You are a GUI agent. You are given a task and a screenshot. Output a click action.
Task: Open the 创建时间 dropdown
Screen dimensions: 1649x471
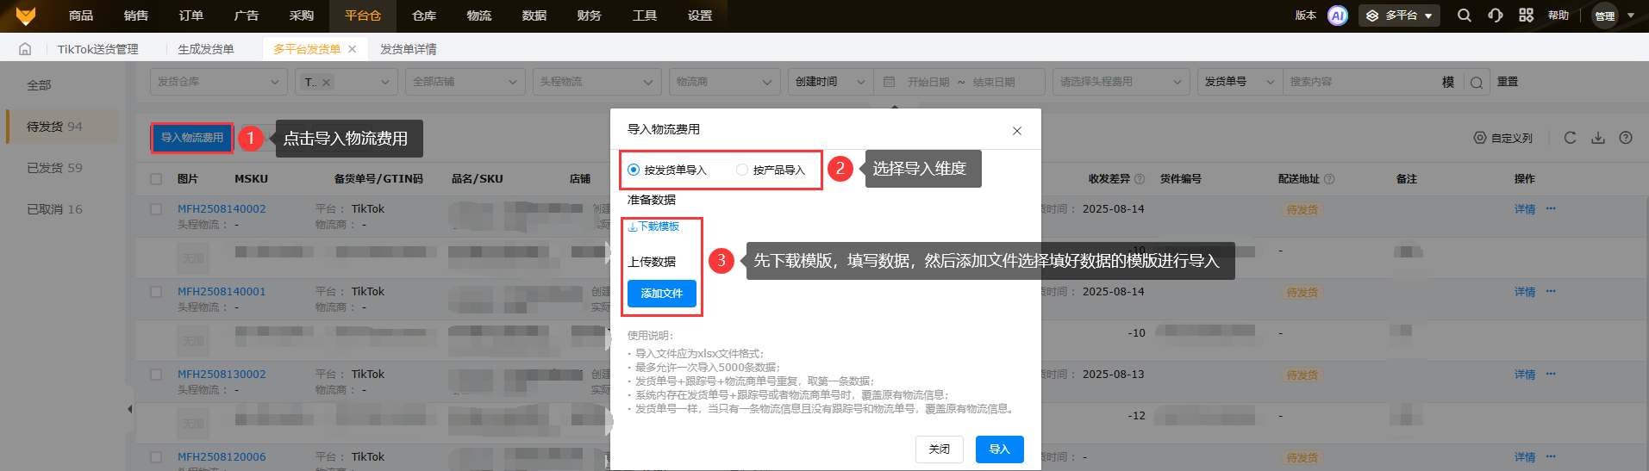[830, 82]
